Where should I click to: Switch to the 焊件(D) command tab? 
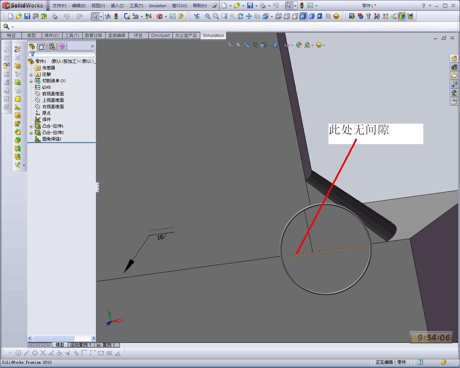(x=52, y=36)
